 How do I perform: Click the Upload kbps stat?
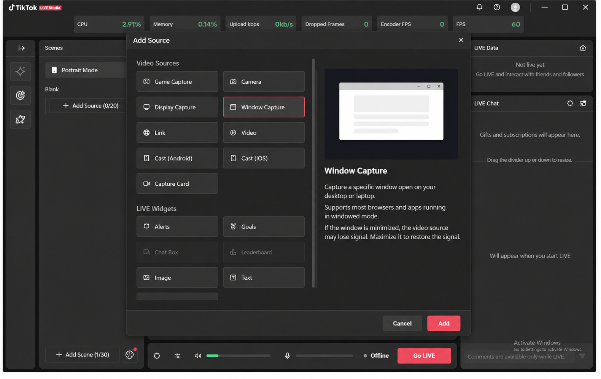tap(261, 24)
